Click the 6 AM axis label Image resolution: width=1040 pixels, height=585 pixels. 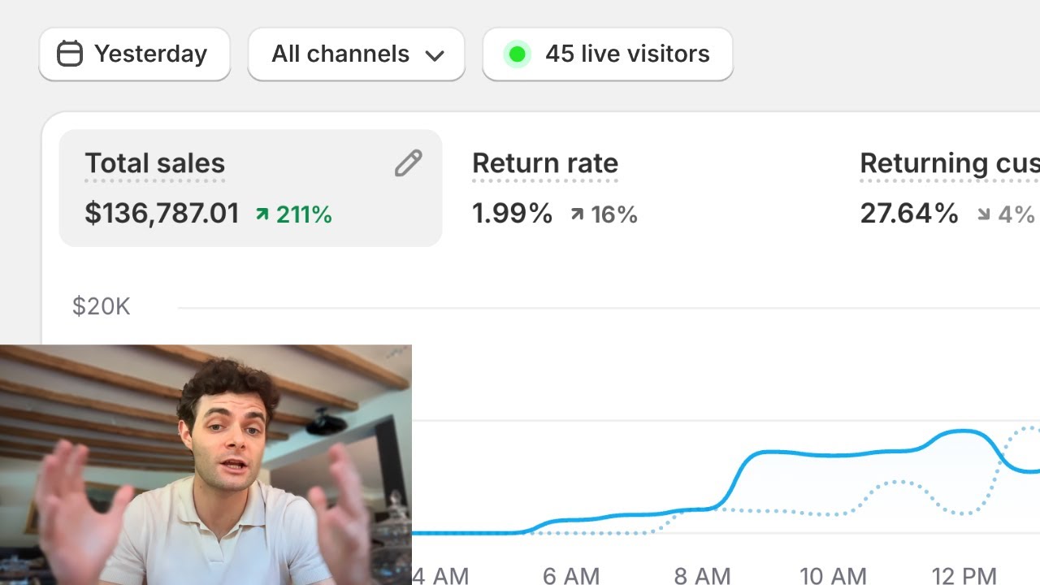[571, 575]
